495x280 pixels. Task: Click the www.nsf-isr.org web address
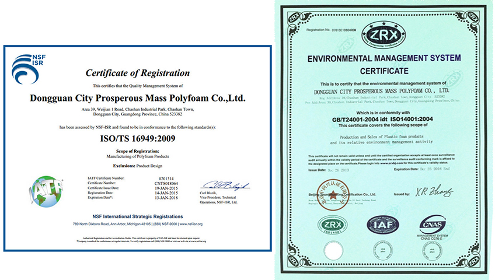click(x=191, y=224)
